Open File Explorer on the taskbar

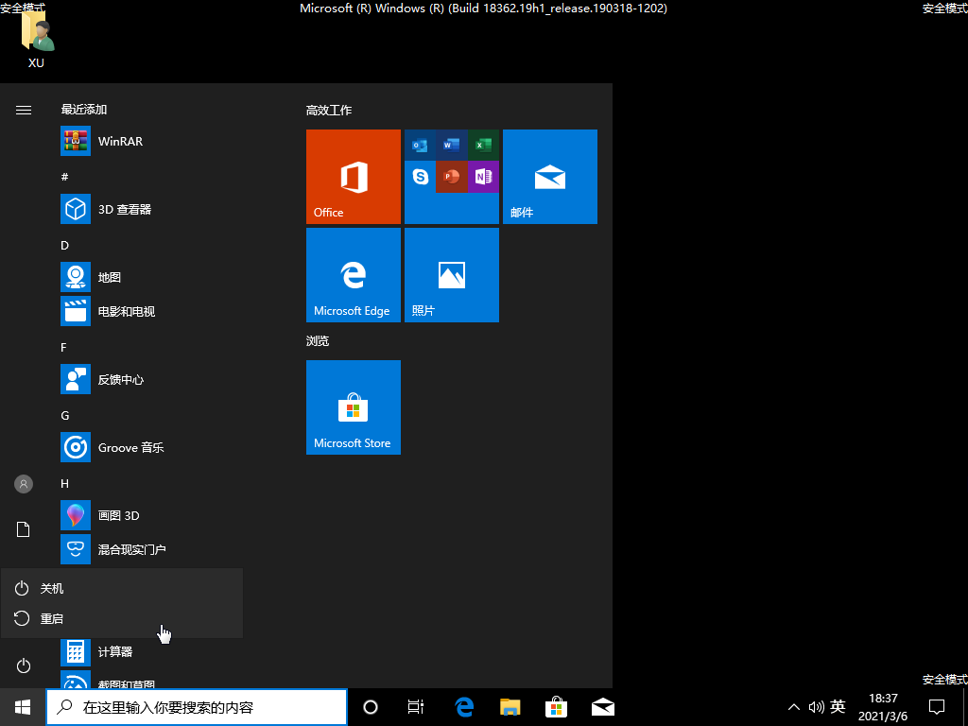pos(510,706)
